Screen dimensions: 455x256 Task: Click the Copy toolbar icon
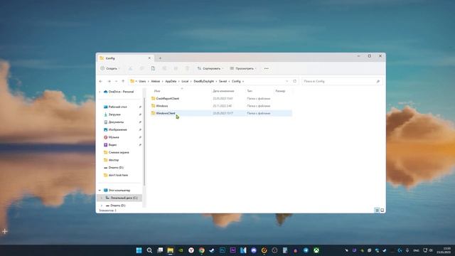(x=142, y=68)
